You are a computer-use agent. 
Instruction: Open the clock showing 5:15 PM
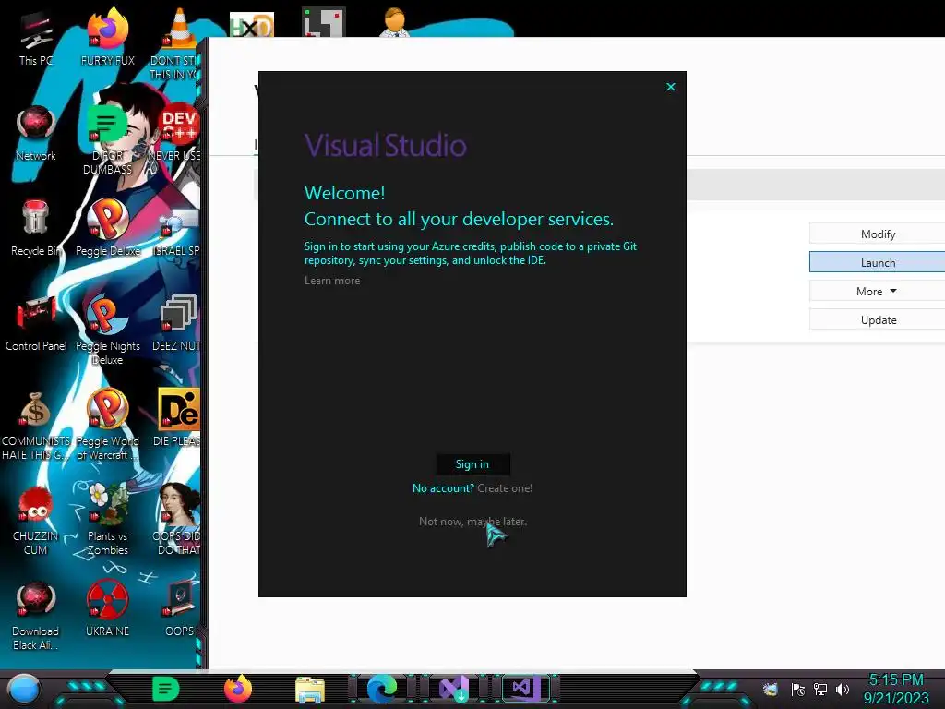tap(896, 689)
